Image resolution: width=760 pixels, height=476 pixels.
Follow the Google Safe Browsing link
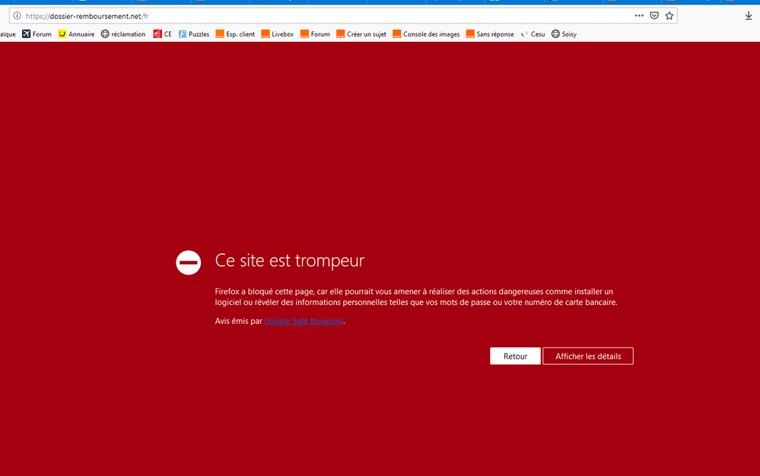(304, 321)
